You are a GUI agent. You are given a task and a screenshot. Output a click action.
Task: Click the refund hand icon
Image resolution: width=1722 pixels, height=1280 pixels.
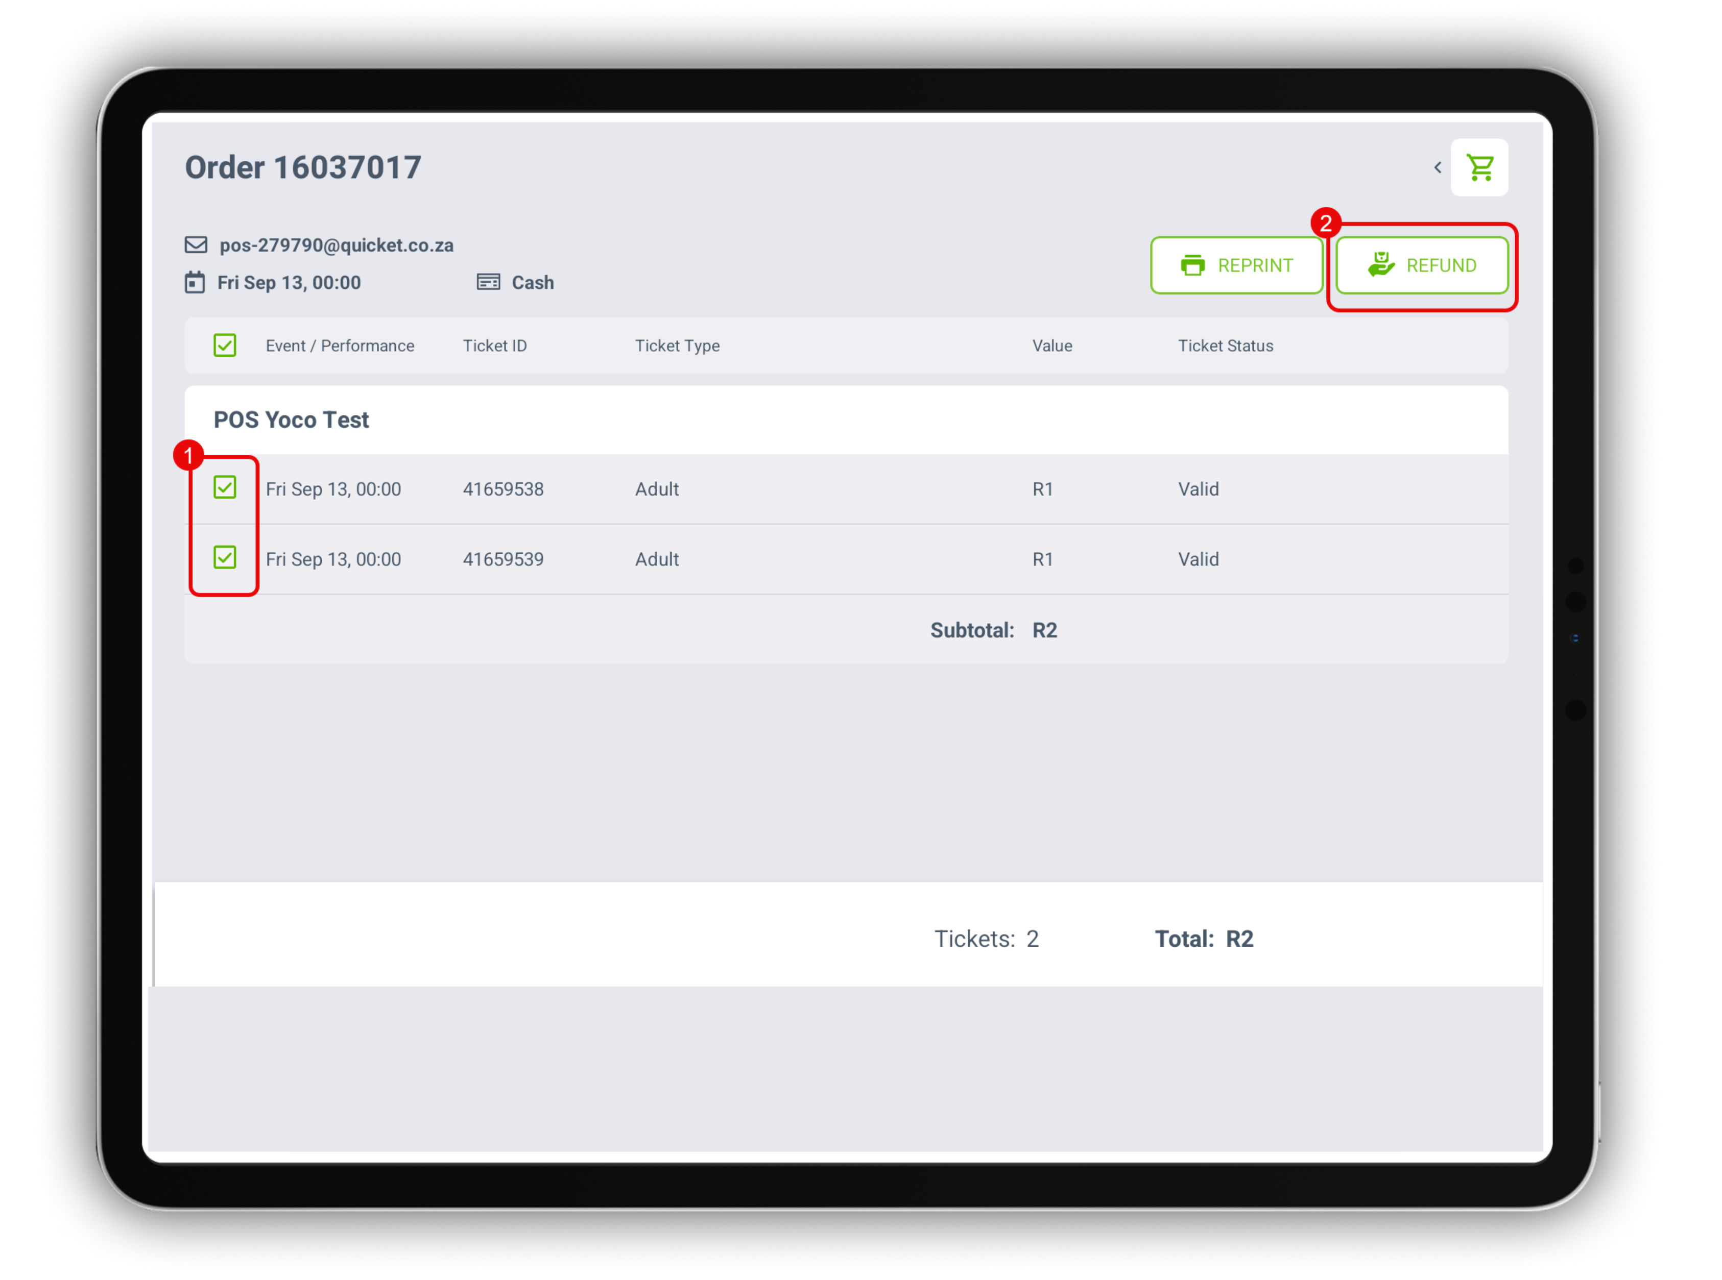coord(1380,264)
